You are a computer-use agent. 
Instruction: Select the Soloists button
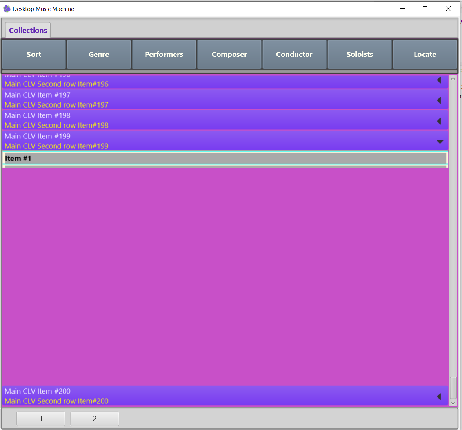tap(360, 55)
